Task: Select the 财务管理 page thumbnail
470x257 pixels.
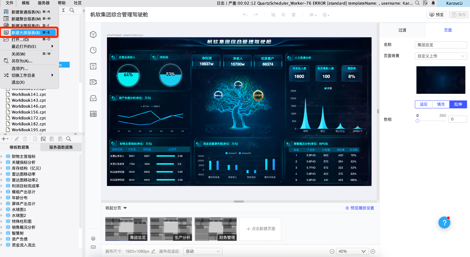Action: point(216,229)
